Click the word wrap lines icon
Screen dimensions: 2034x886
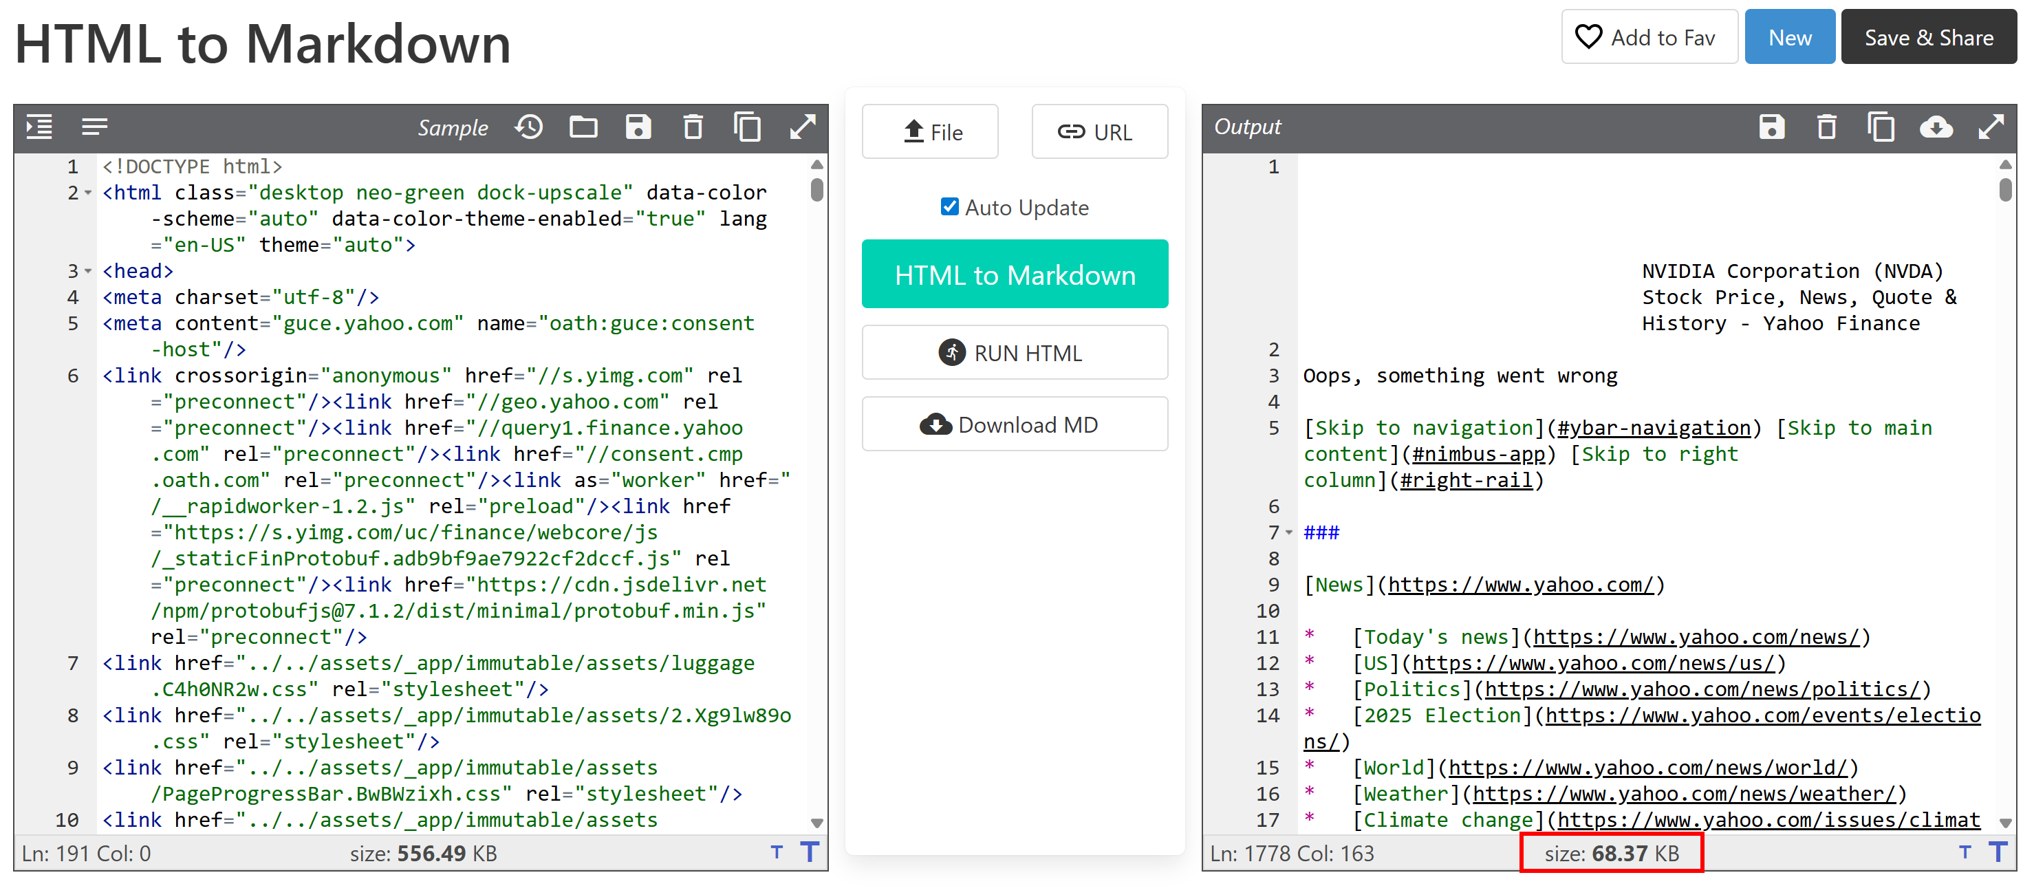pos(94,127)
